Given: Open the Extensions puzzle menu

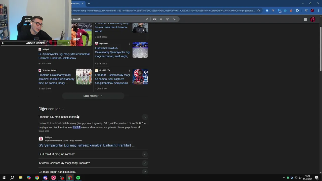Looking at the screenshot, I should pyautogui.click(x=297, y=11).
